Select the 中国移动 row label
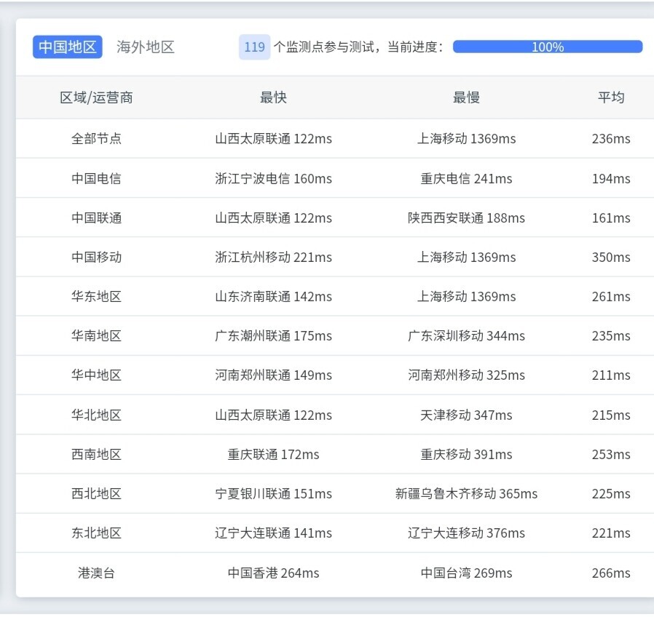The height and width of the screenshot is (617, 654). (x=96, y=257)
